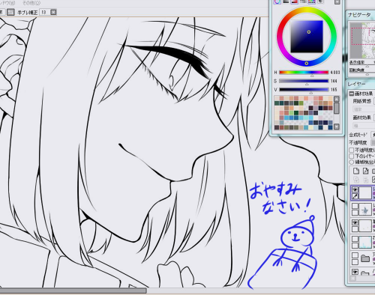
Task: Adjust the navigator zoom ratio slider
Action: tap(367, 66)
